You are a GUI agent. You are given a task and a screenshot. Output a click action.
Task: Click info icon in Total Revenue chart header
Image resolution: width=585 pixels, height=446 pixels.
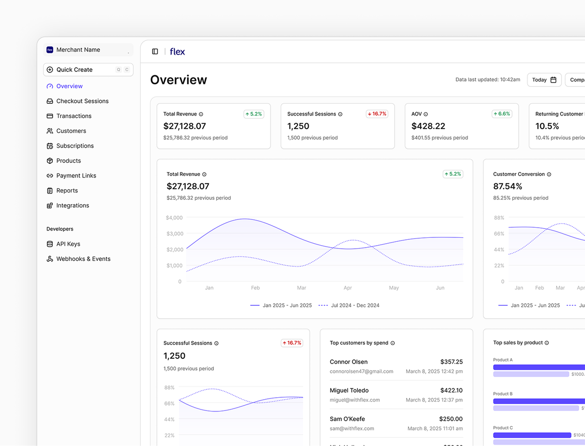click(x=204, y=174)
